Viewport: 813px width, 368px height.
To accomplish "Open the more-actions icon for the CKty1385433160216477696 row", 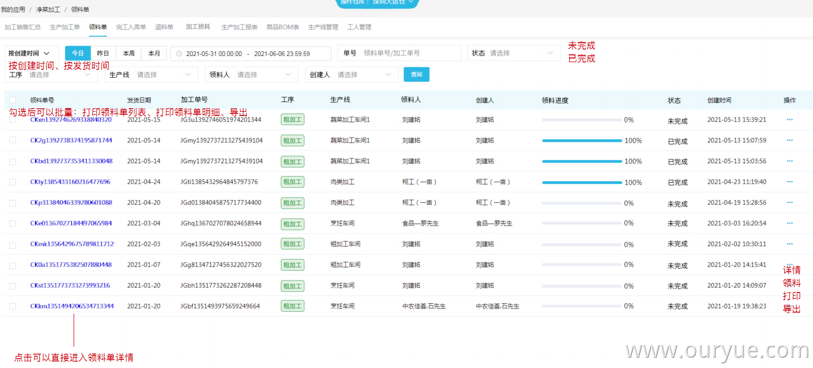I will coord(789,182).
